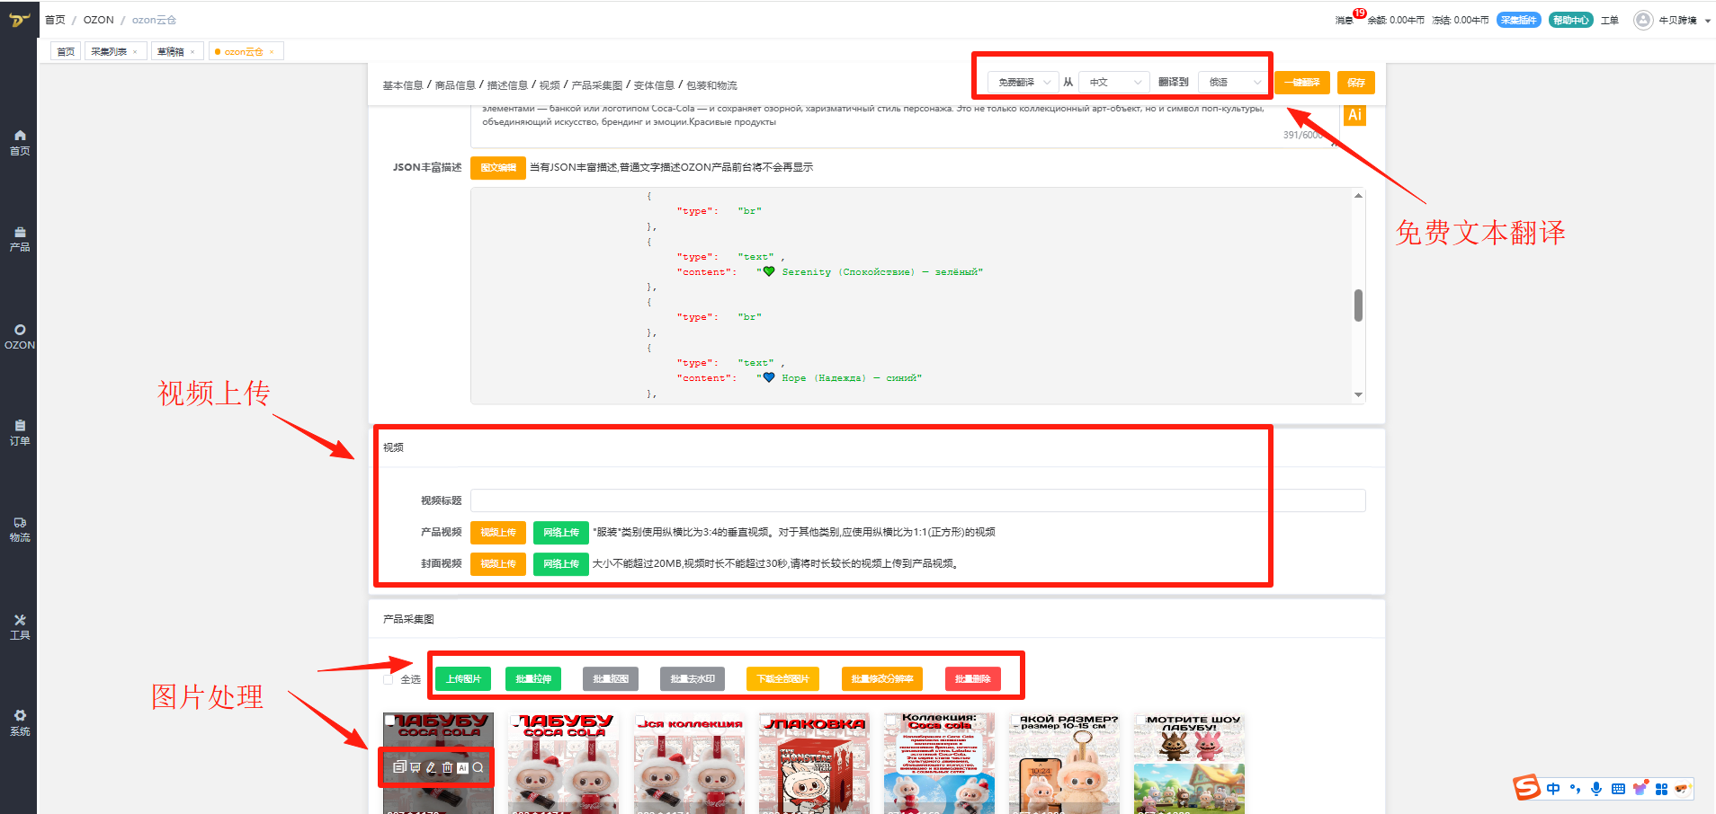
Task: Click the OZON breadcrumb link
Action: pos(99,20)
